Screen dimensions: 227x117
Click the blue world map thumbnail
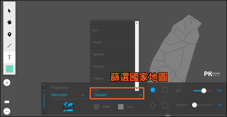68,107
